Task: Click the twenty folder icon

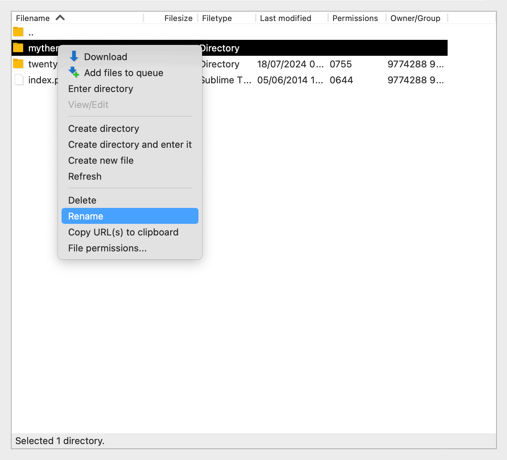Action: 18,64
